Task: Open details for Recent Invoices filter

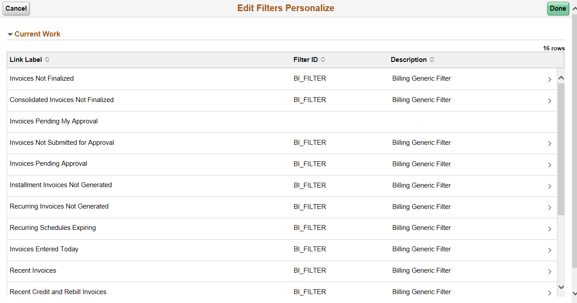Action: pos(550,271)
